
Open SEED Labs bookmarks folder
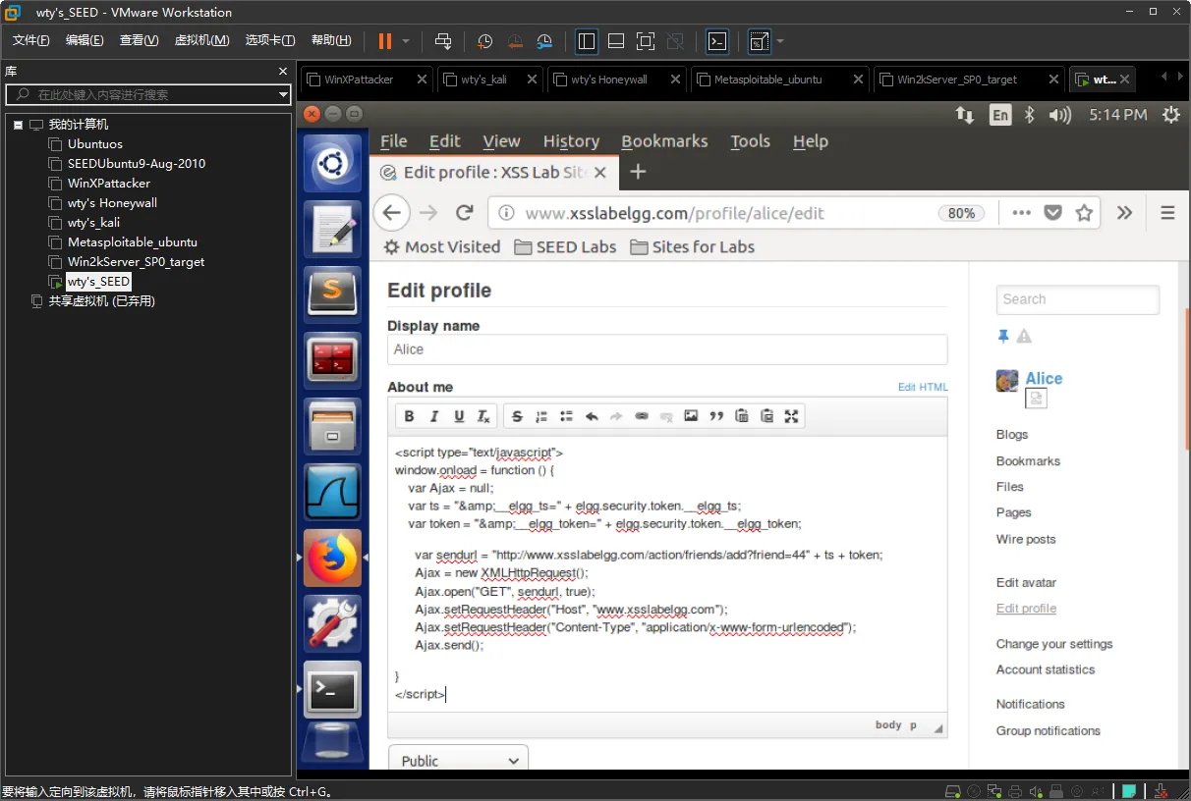565,246
